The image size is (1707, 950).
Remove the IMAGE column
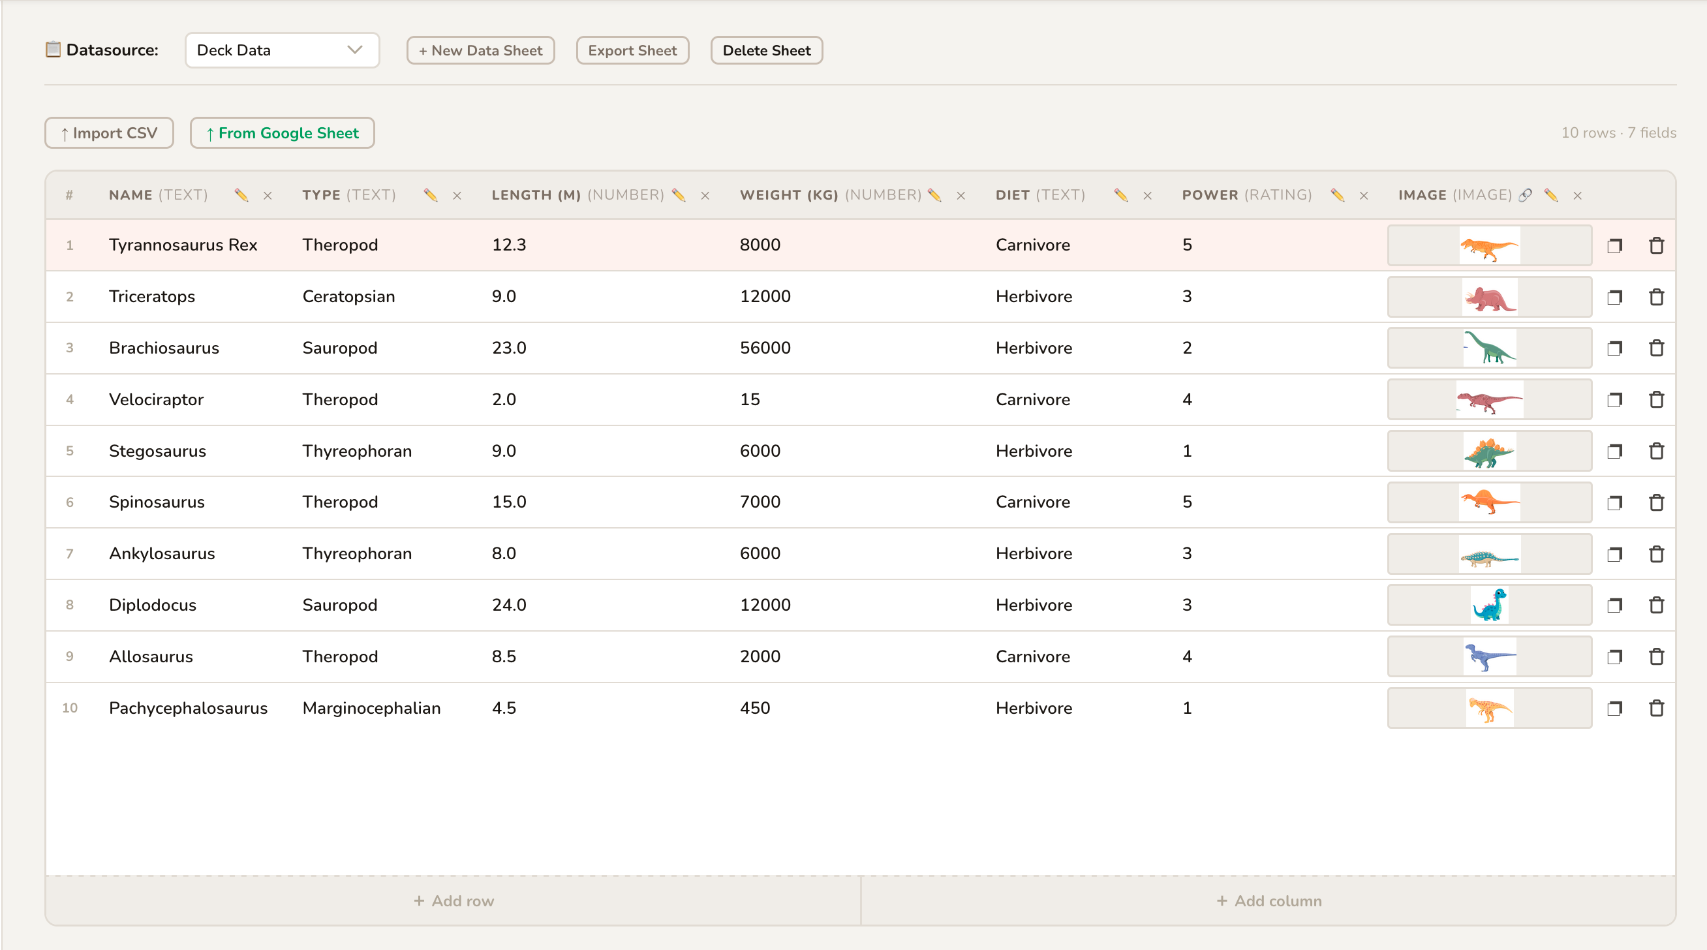point(1578,196)
